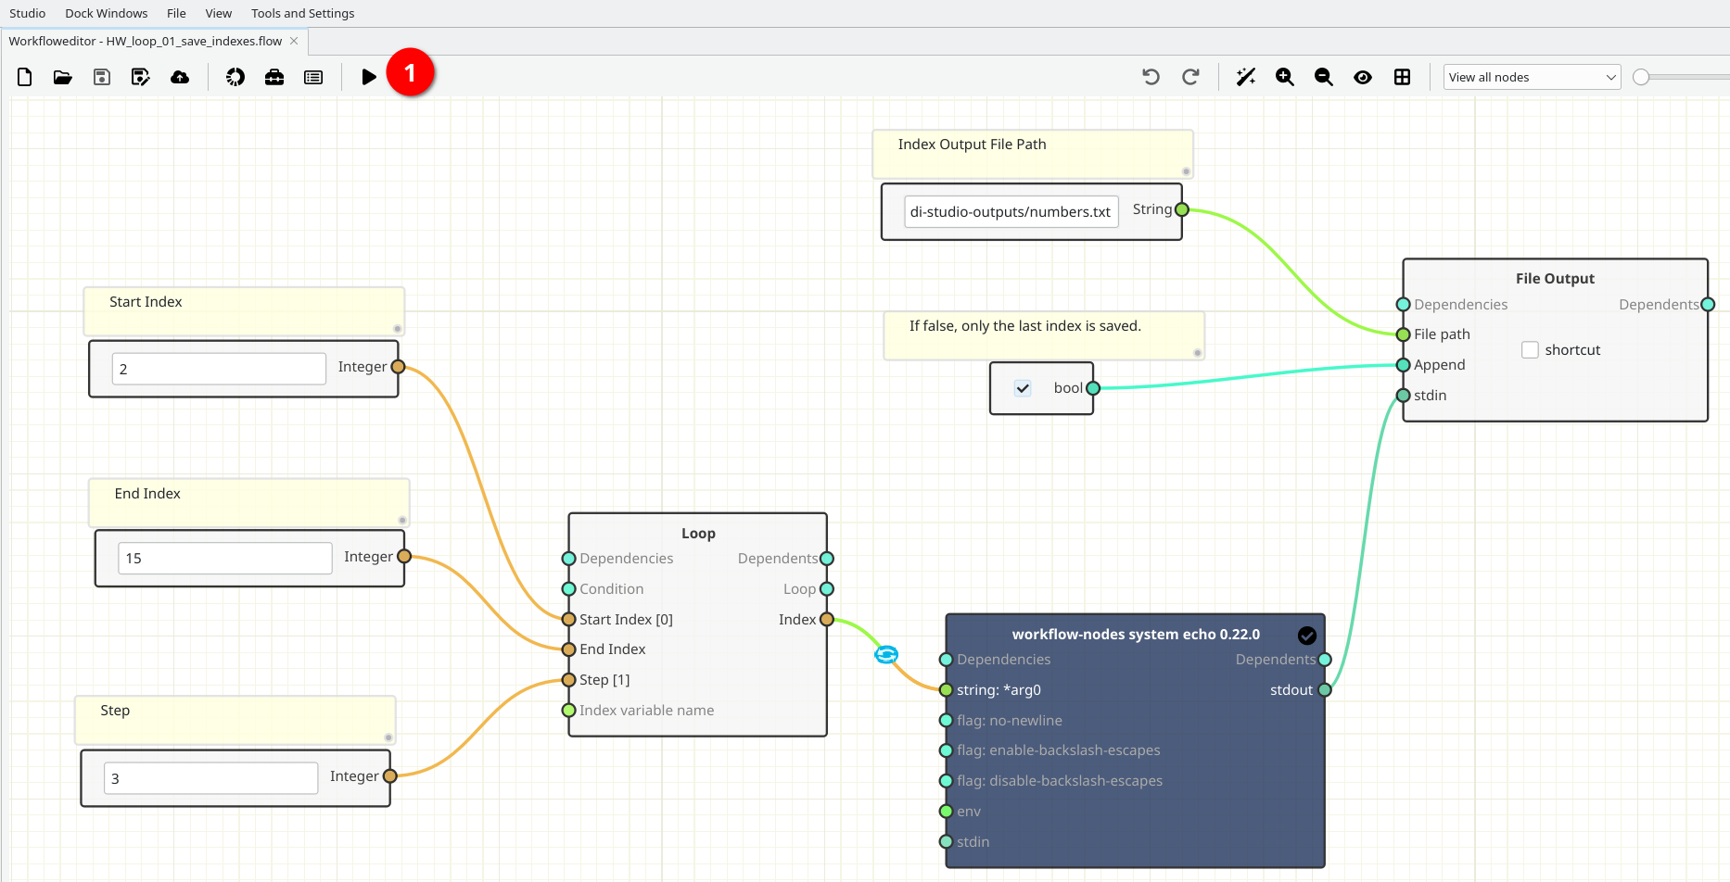Create a new workflow file

(25, 77)
